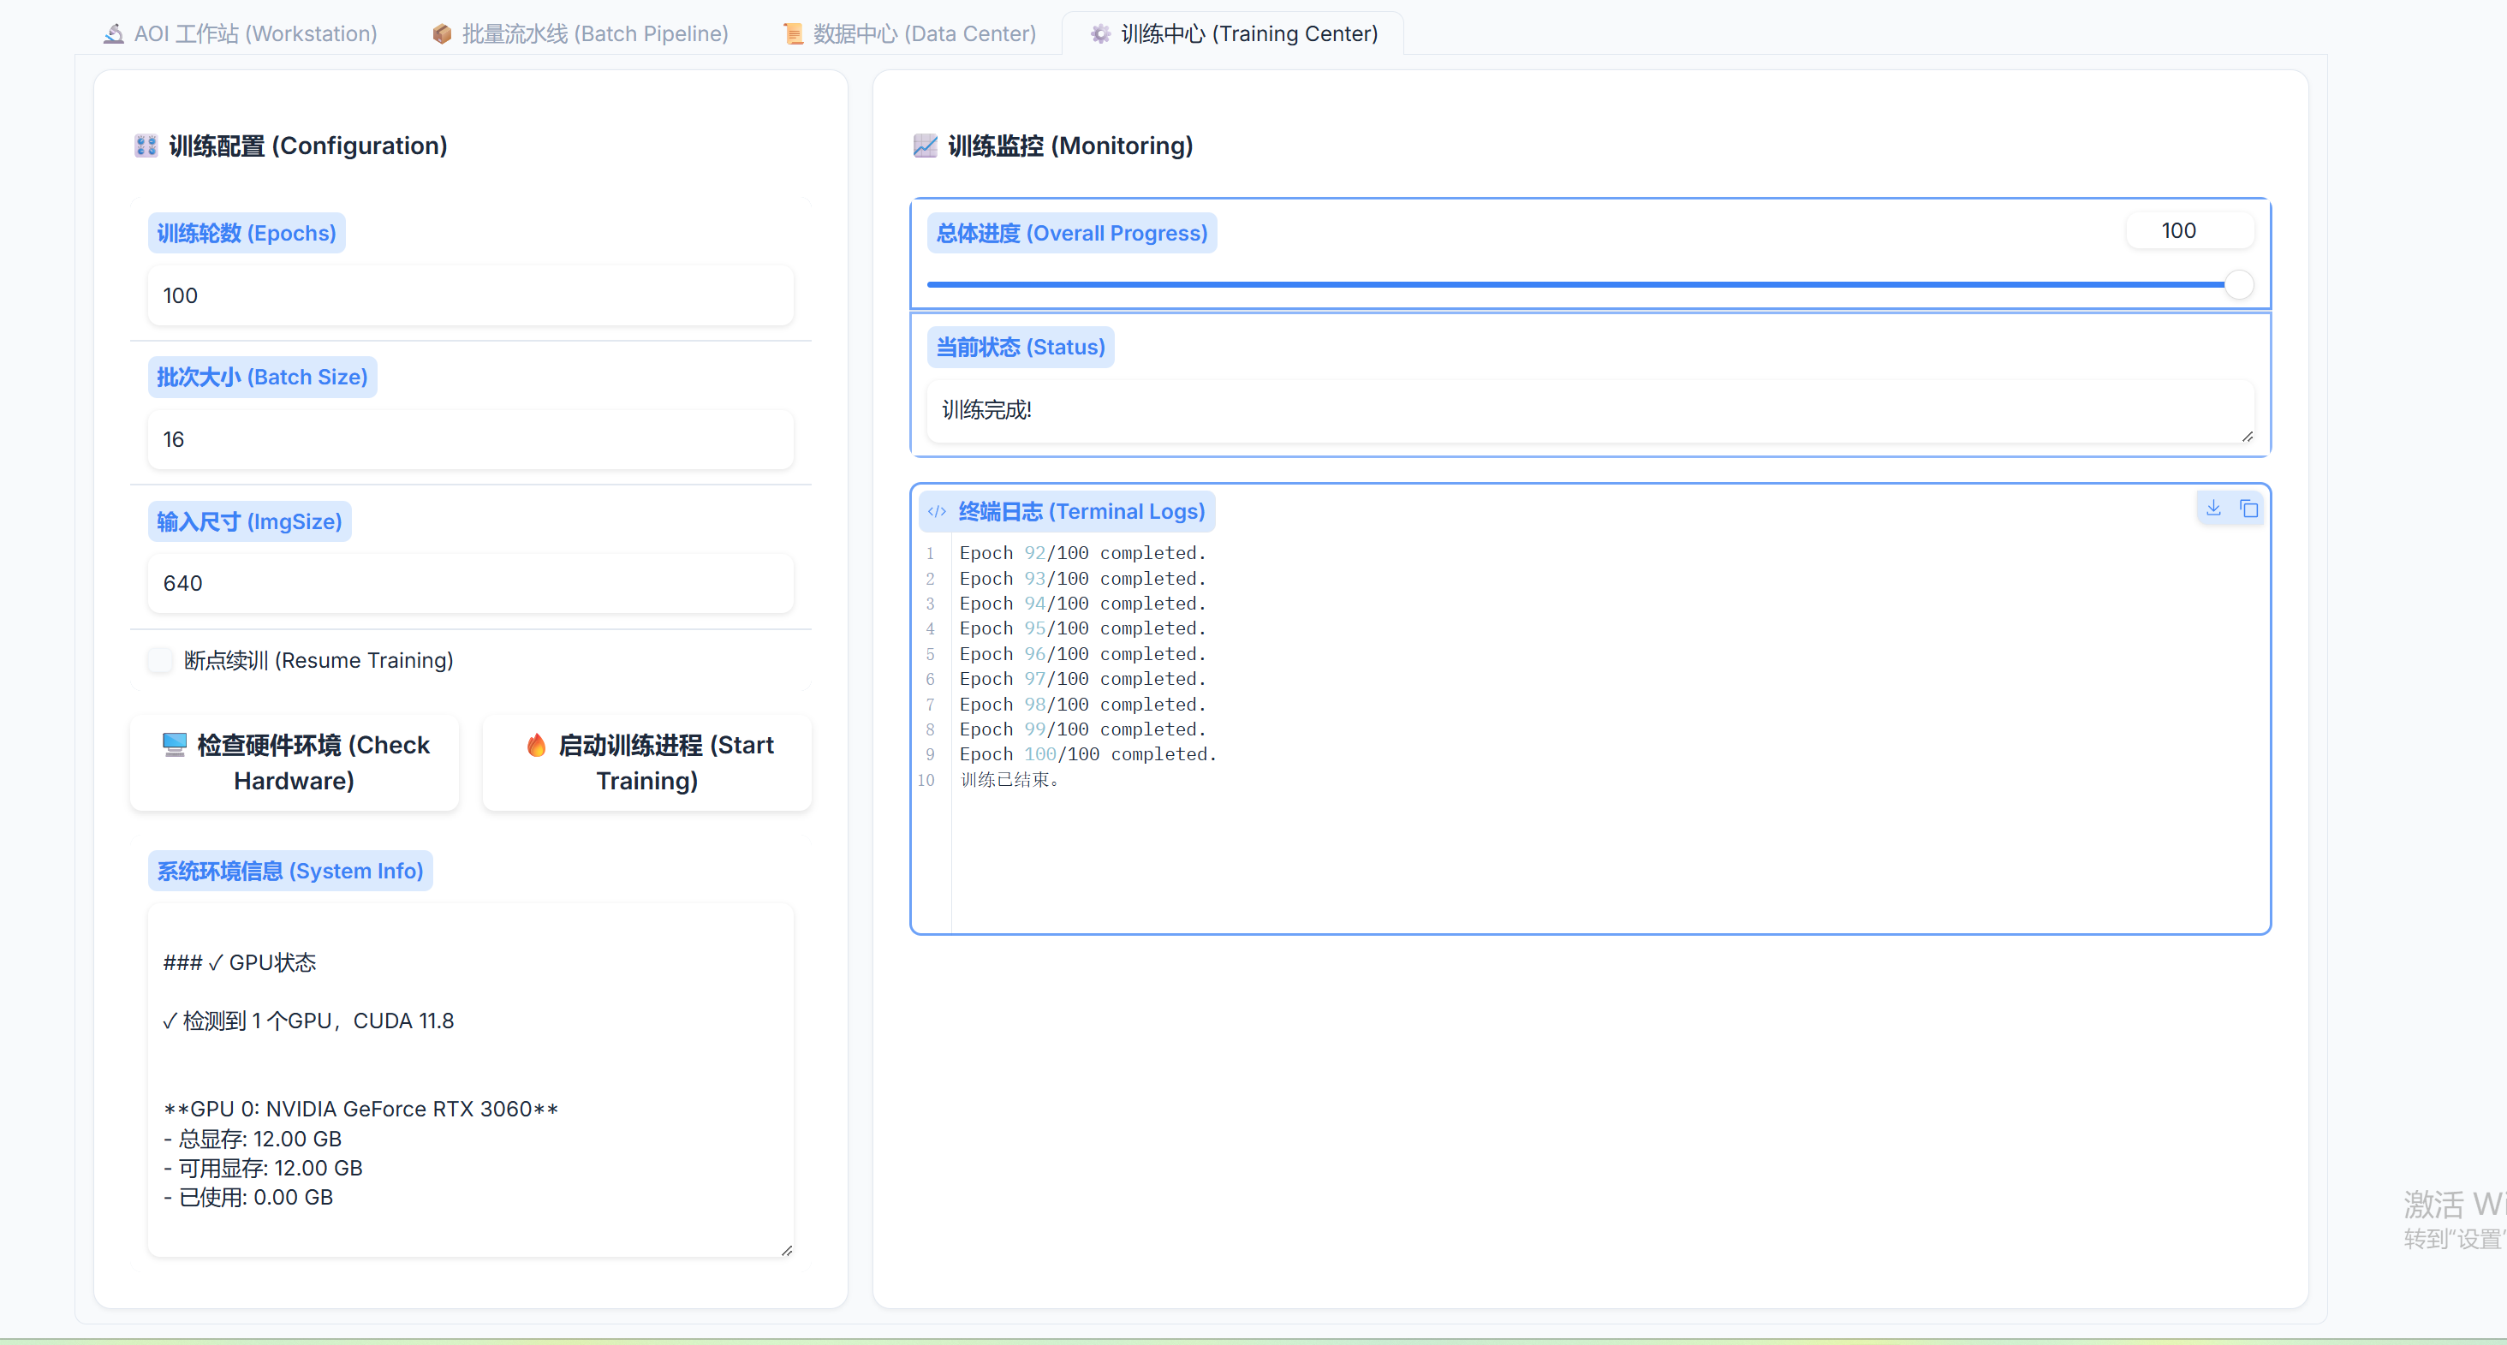The image size is (2507, 1345).
Task: Click the Configuration heading icon
Action: pyautogui.click(x=146, y=146)
